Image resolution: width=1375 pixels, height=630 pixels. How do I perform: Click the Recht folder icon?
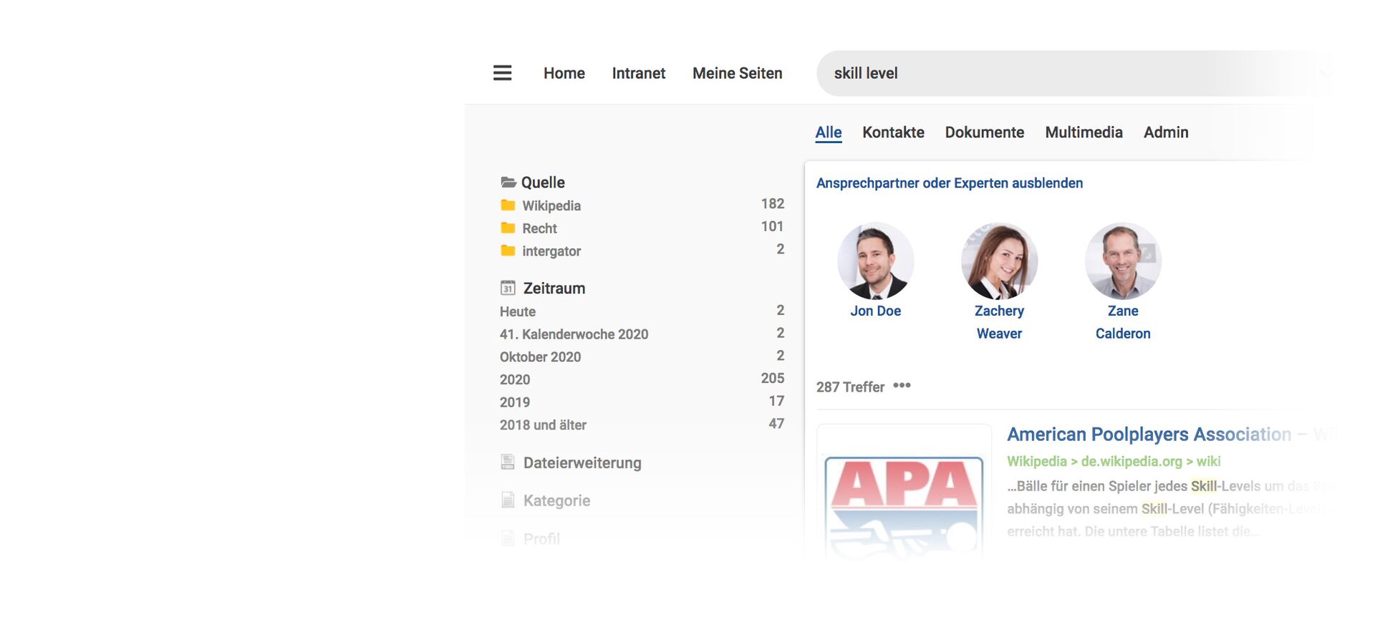point(508,228)
